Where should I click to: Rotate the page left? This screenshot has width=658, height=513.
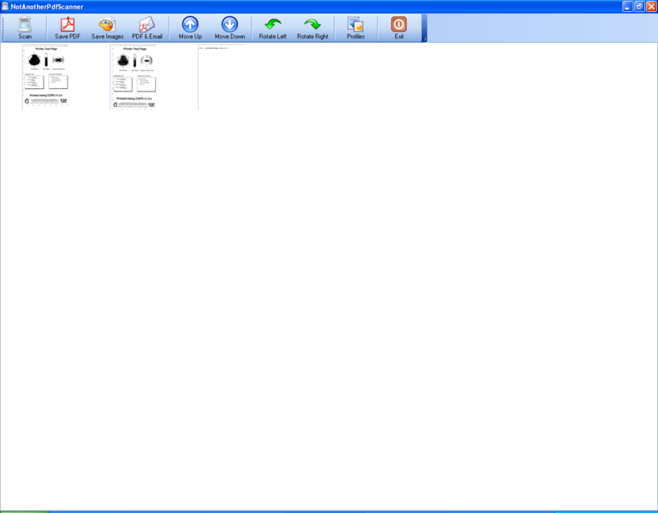coord(273,28)
